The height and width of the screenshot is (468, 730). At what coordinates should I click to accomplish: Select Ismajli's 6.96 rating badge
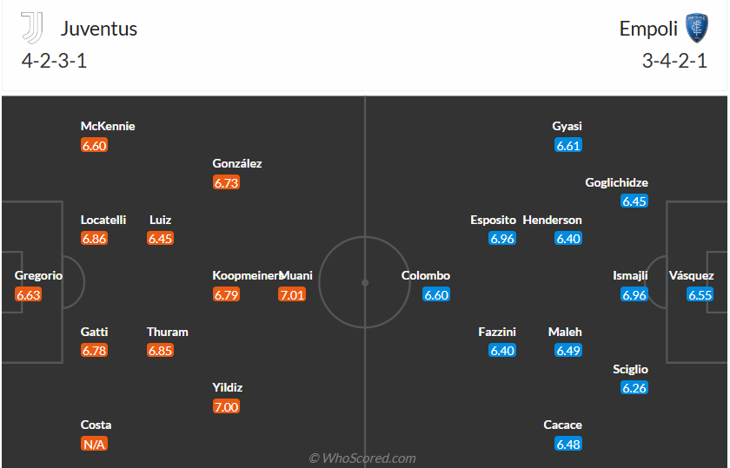[634, 295]
